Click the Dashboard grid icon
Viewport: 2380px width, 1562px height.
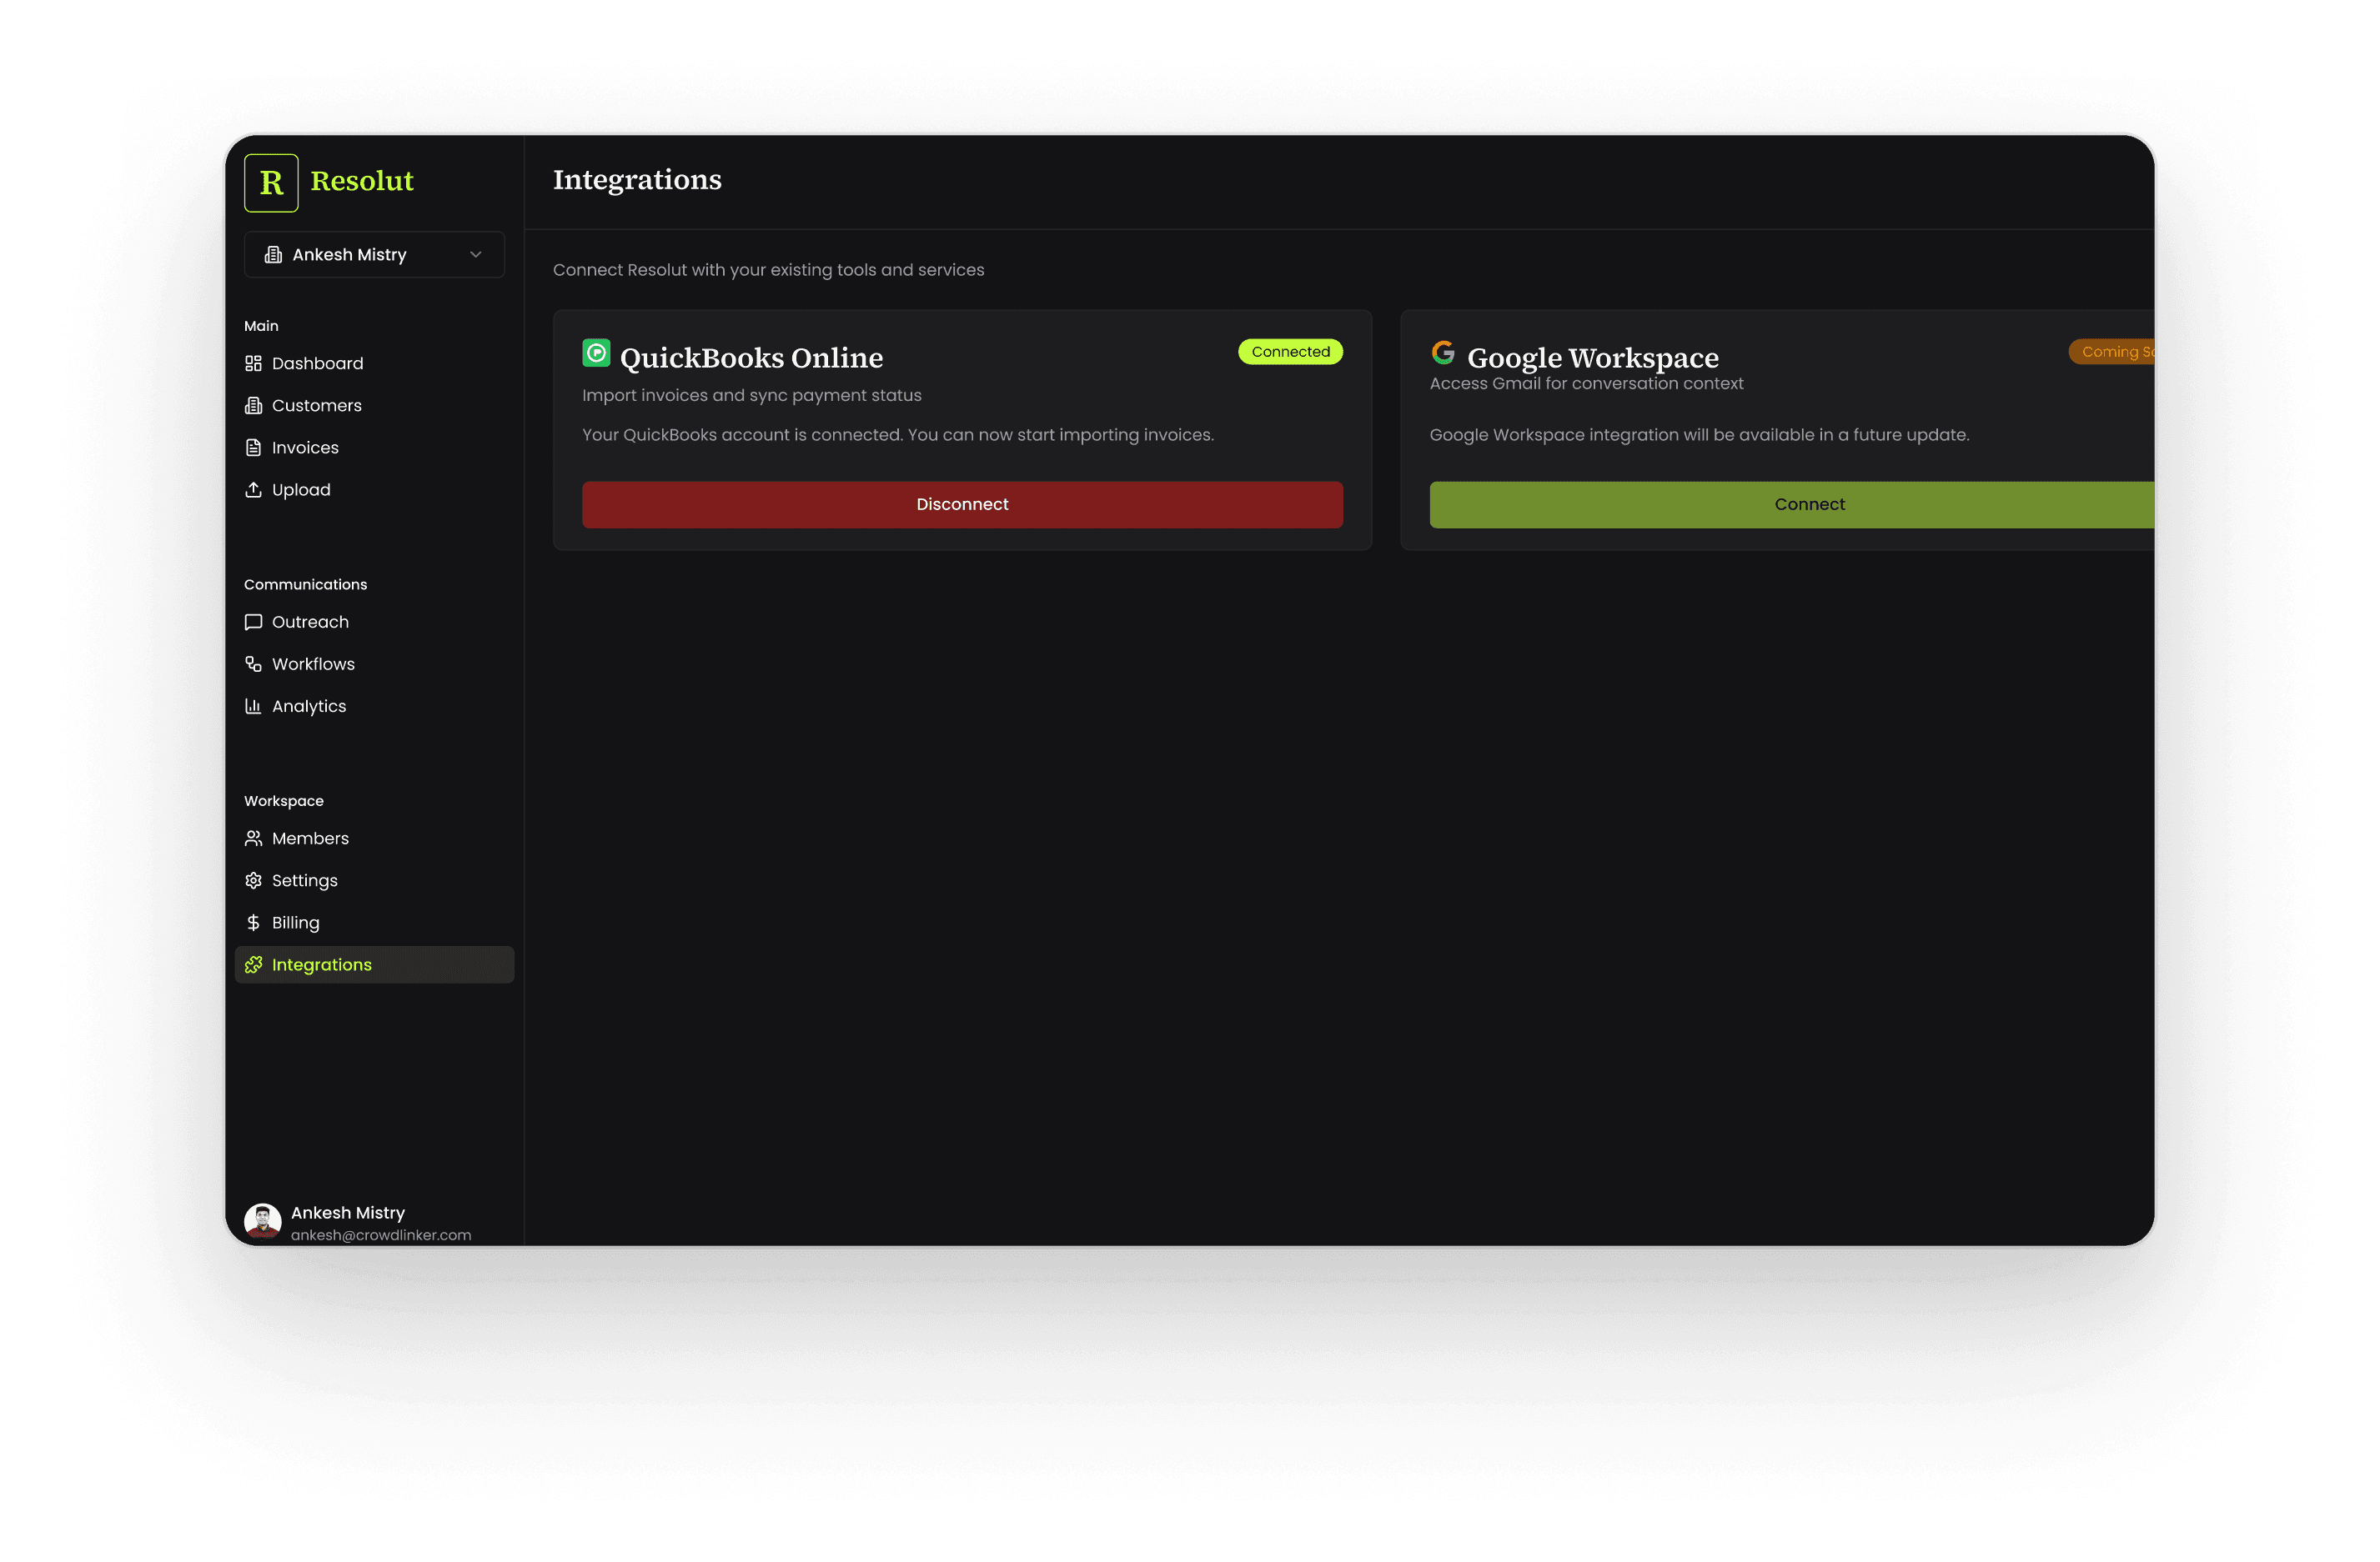(253, 363)
